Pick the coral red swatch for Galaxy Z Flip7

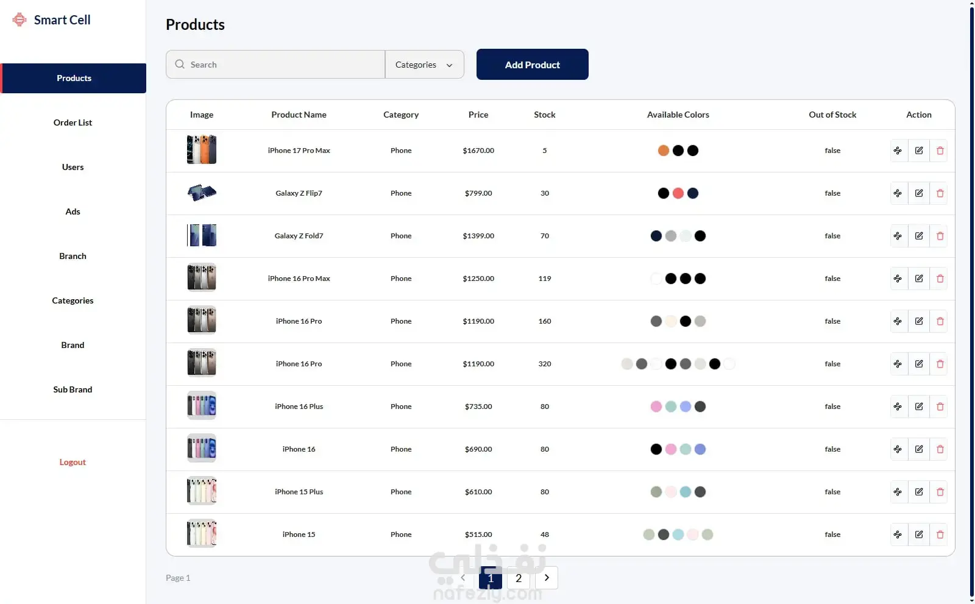(678, 193)
